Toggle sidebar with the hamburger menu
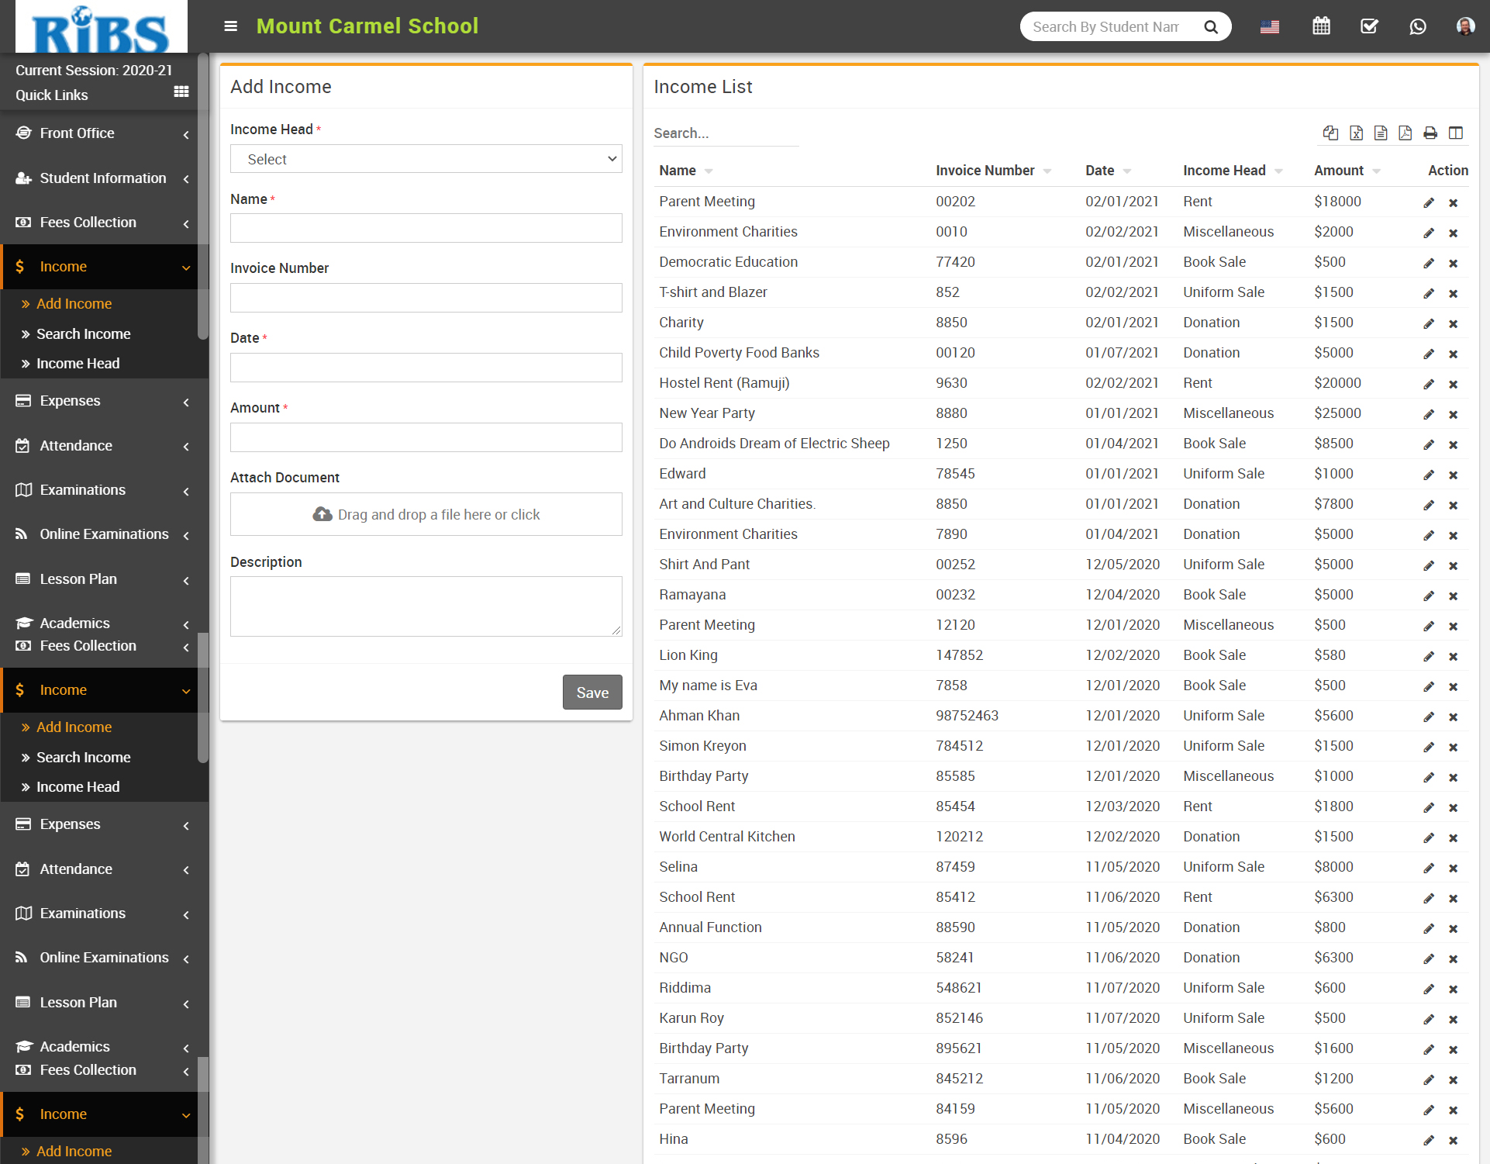This screenshot has width=1490, height=1164. pyautogui.click(x=230, y=26)
